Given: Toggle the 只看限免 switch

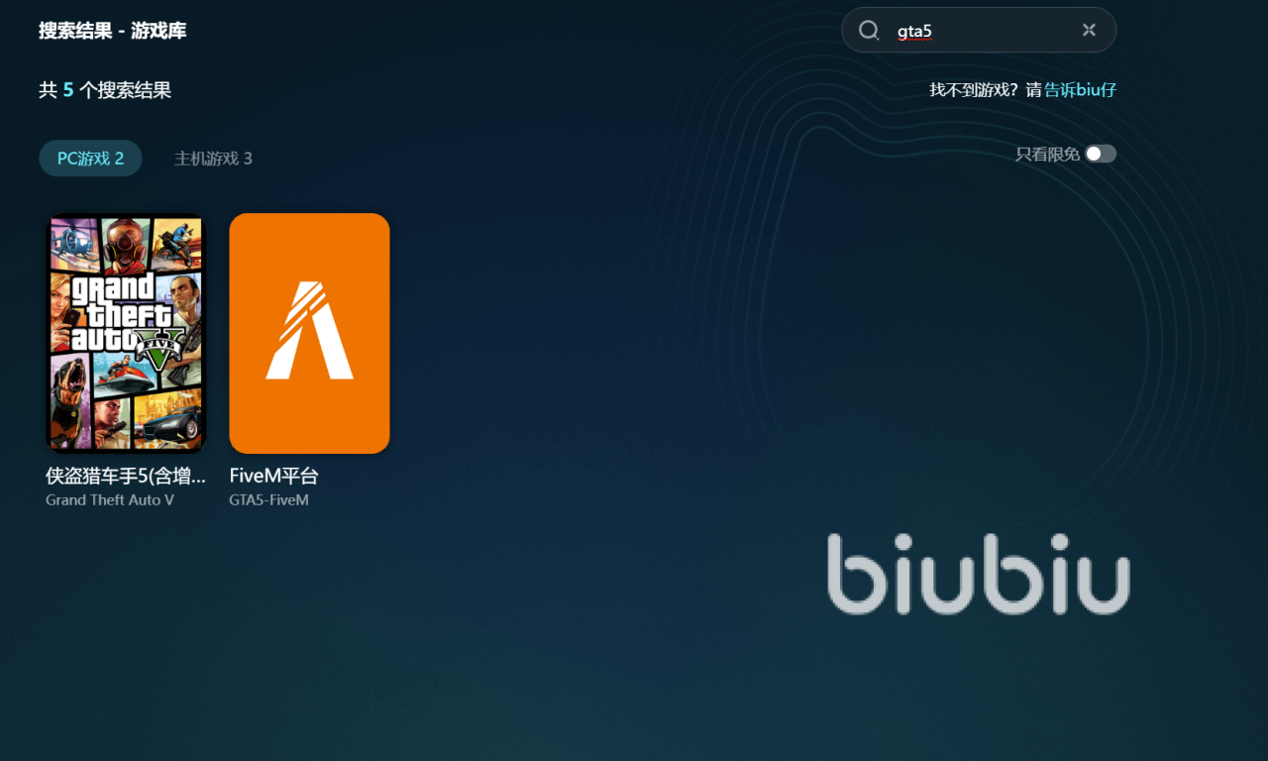Looking at the screenshot, I should click(1100, 154).
